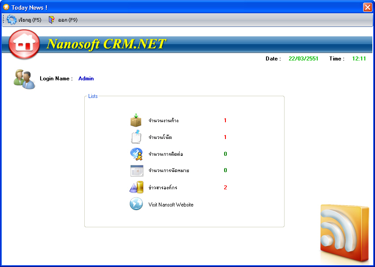Click the gear refresh icon (F5)

[11, 19]
